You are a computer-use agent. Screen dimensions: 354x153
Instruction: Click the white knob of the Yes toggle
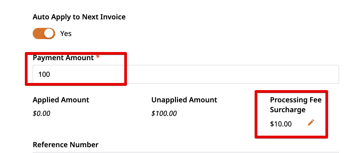click(x=49, y=33)
